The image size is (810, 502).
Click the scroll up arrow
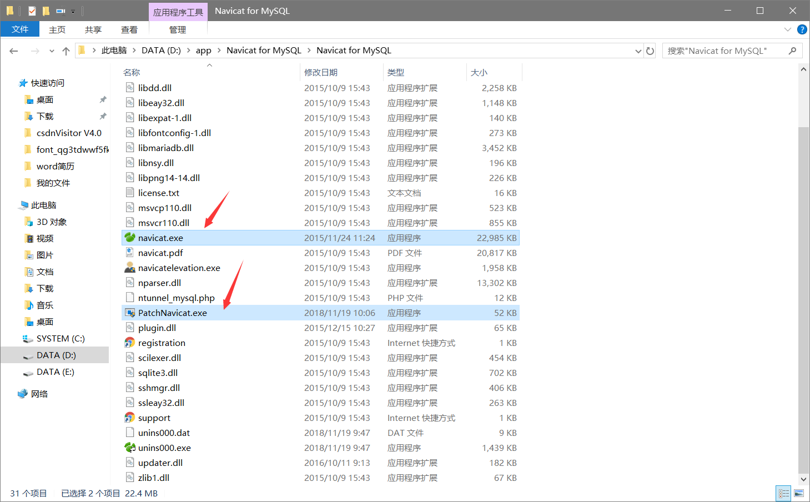click(x=803, y=69)
